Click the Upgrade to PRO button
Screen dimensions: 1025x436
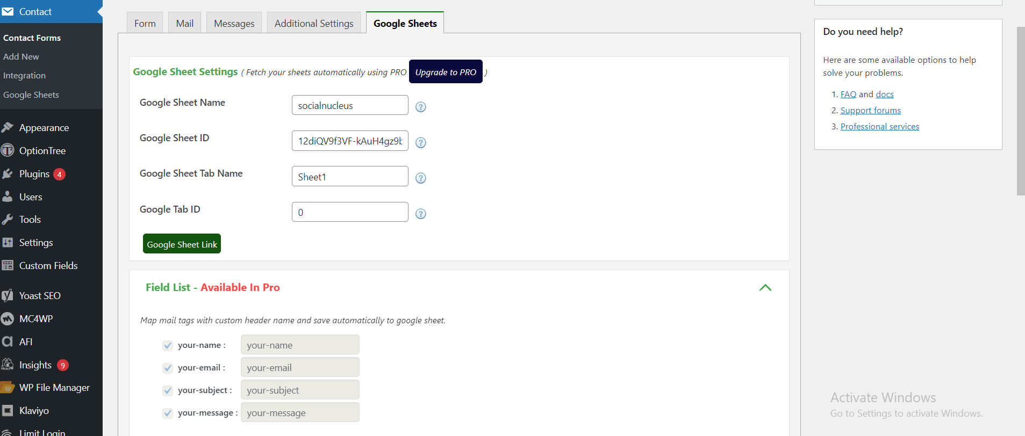pos(446,72)
